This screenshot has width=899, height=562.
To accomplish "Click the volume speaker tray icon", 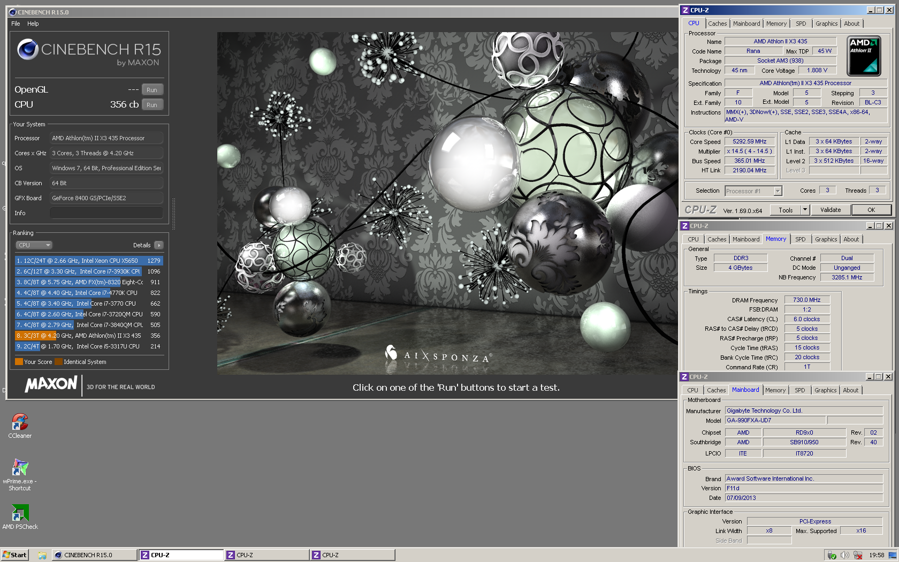I will (x=844, y=555).
